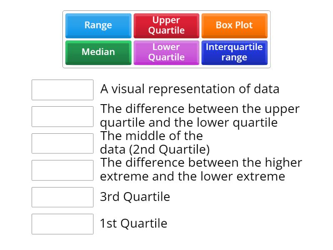Image resolution: width=333 pixels, height=250 pixels.
Task: Click the definition about upper and lower quartiles
Action: point(200,115)
